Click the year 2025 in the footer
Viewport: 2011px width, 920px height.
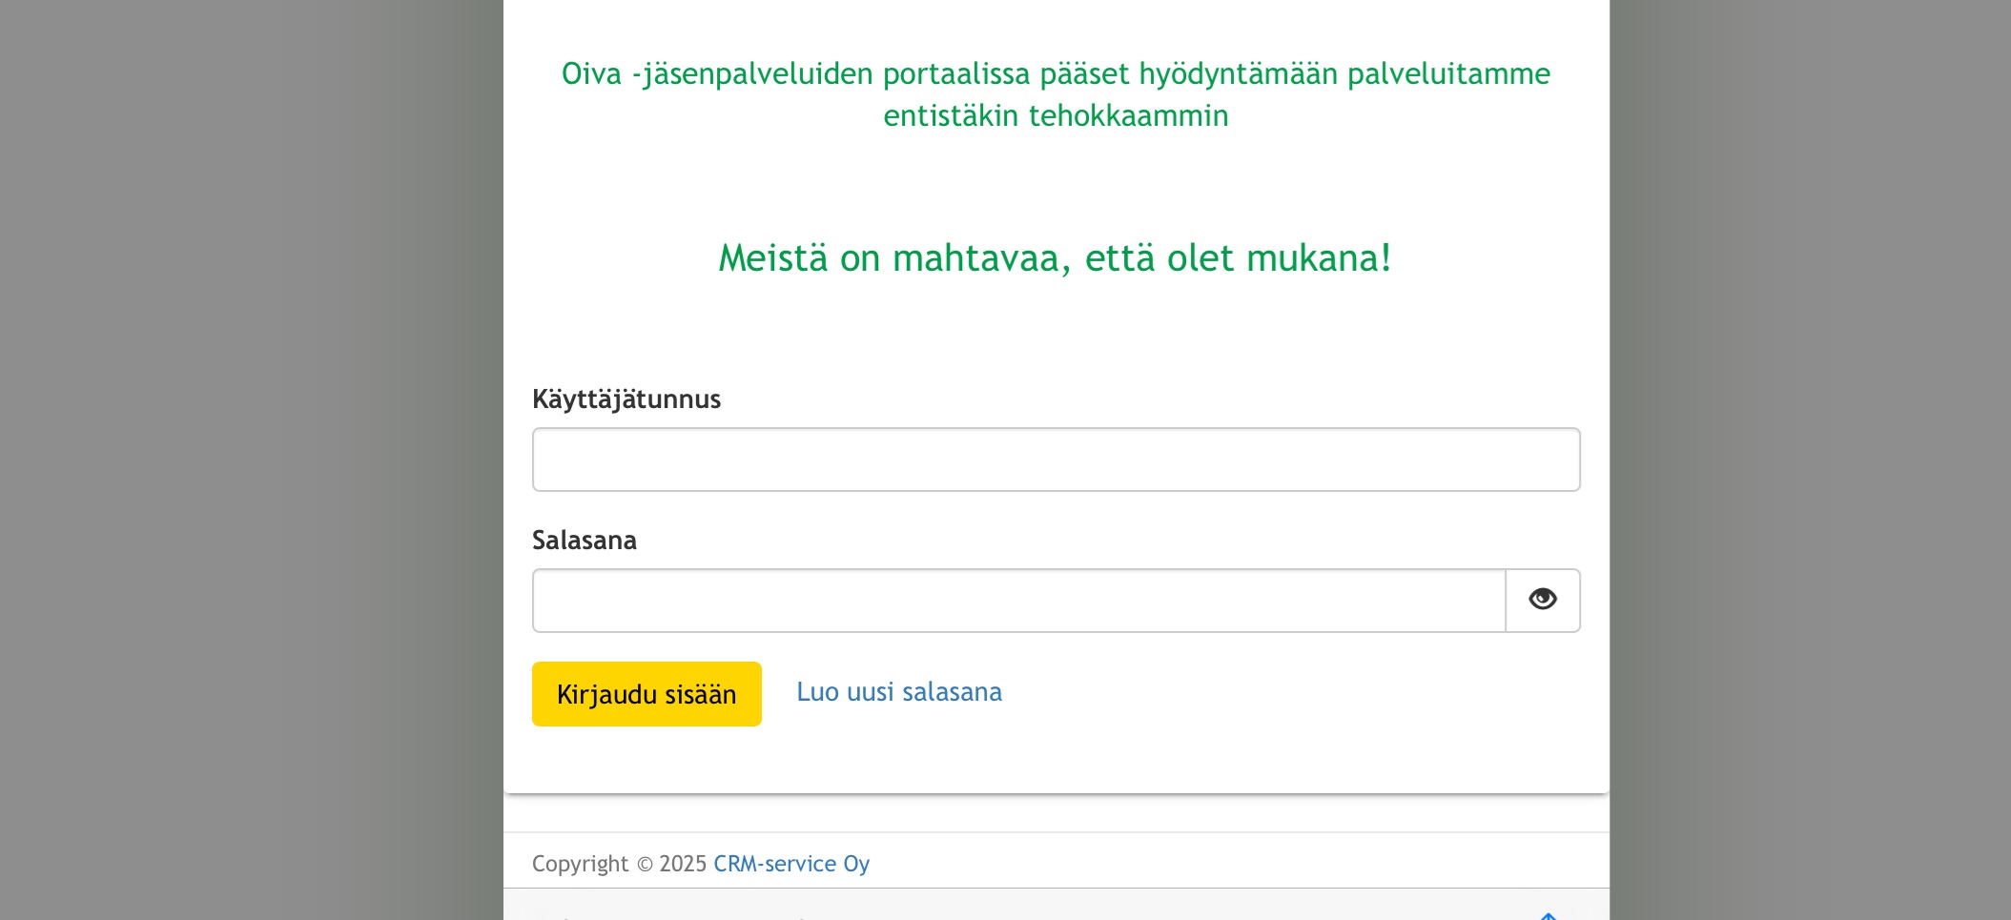point(683,864)
